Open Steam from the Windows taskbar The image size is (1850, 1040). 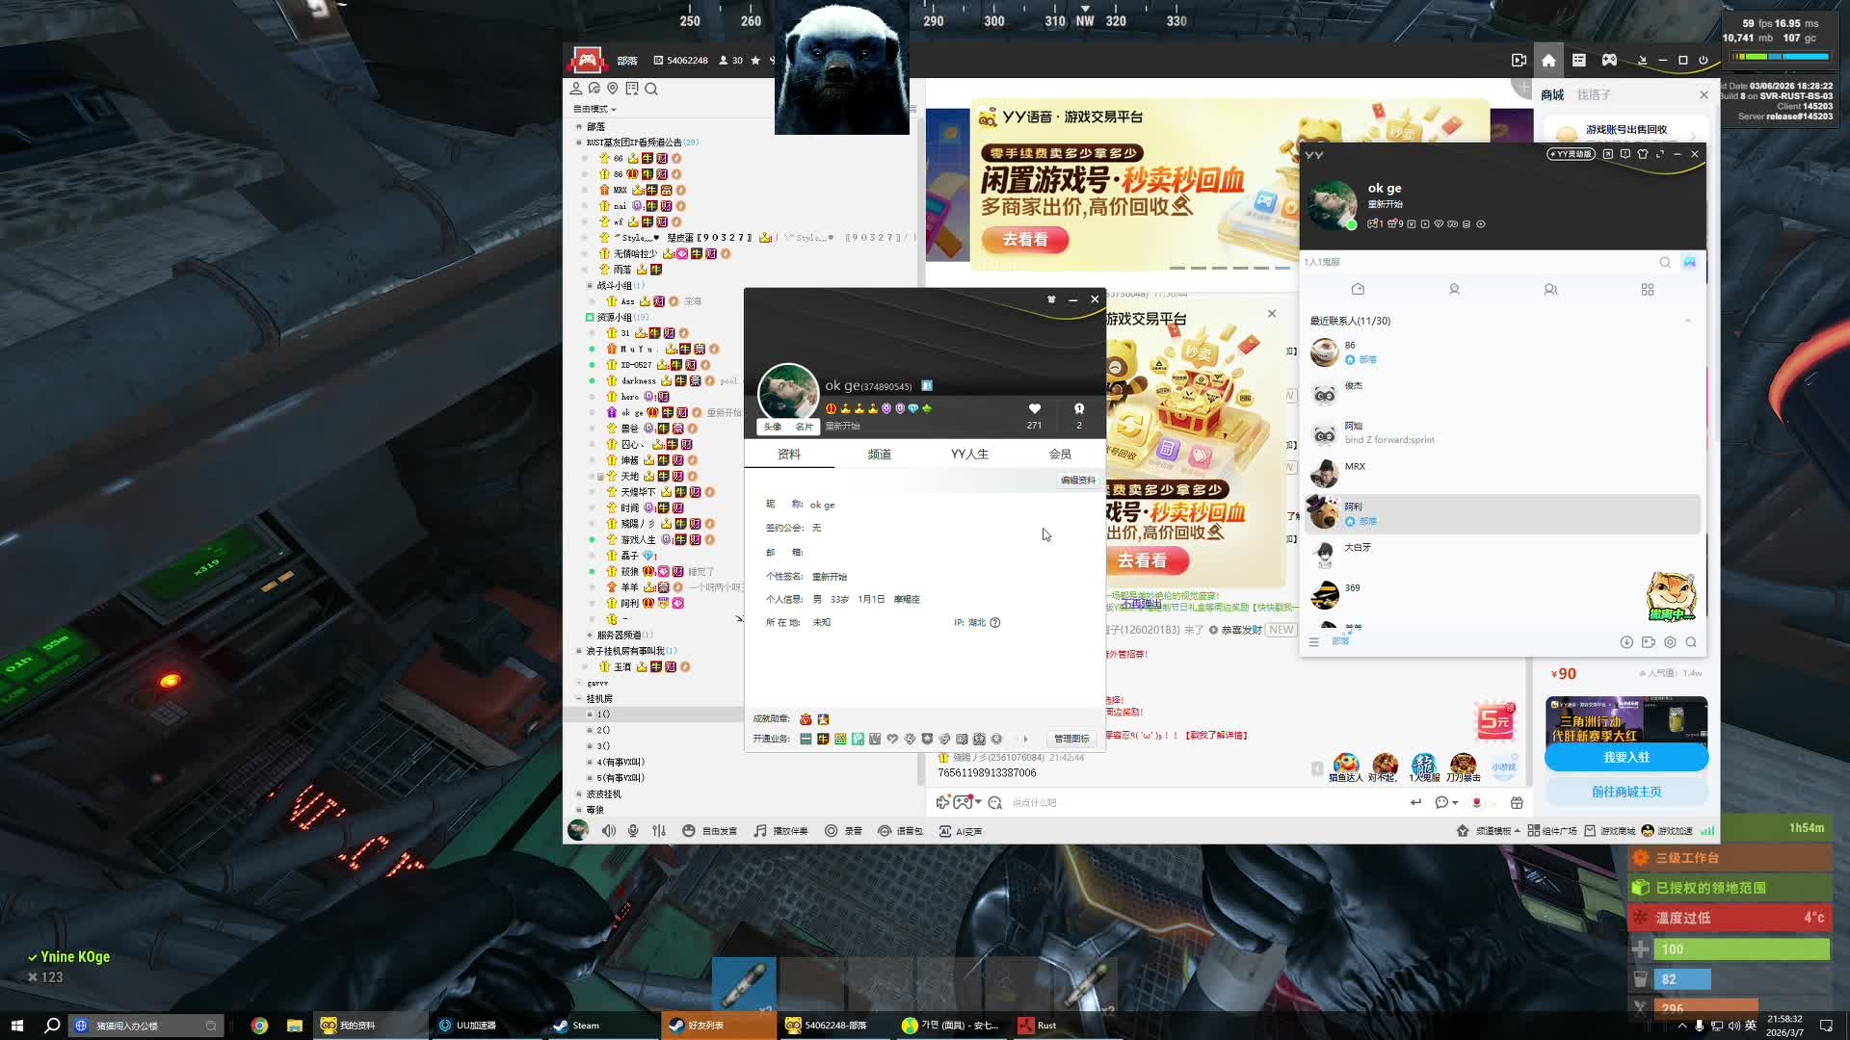pyautogui.click(x=578, y=1026)
